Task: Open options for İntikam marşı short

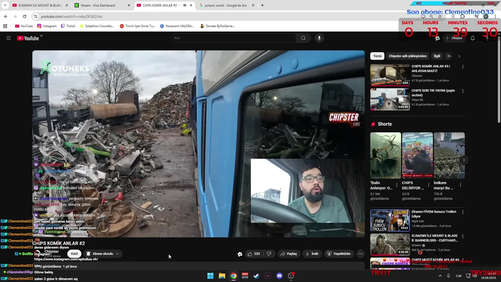Action: 460,185
